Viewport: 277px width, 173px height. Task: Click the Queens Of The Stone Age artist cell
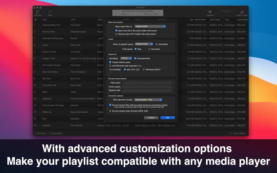84,59
